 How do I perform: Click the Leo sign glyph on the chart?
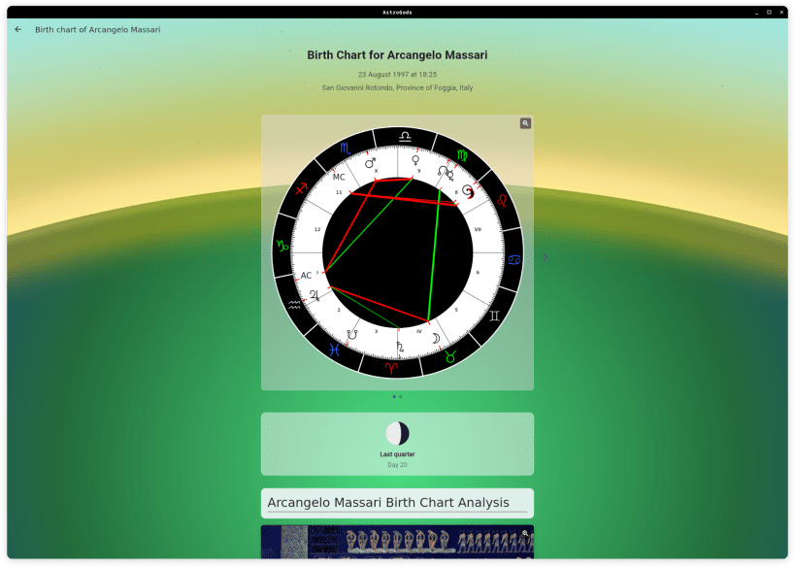click(x=502, y=200)
